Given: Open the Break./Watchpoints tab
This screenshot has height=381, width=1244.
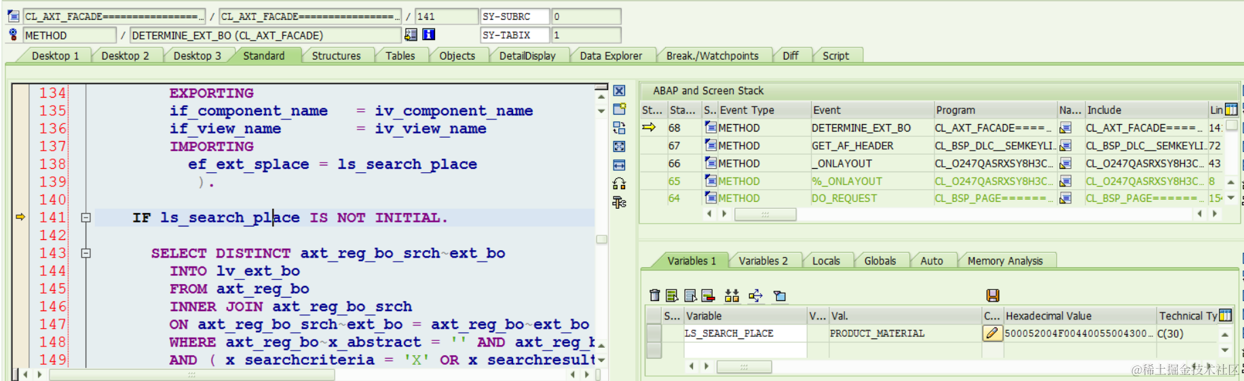Looking at the screenshot, I should (712, 56).
